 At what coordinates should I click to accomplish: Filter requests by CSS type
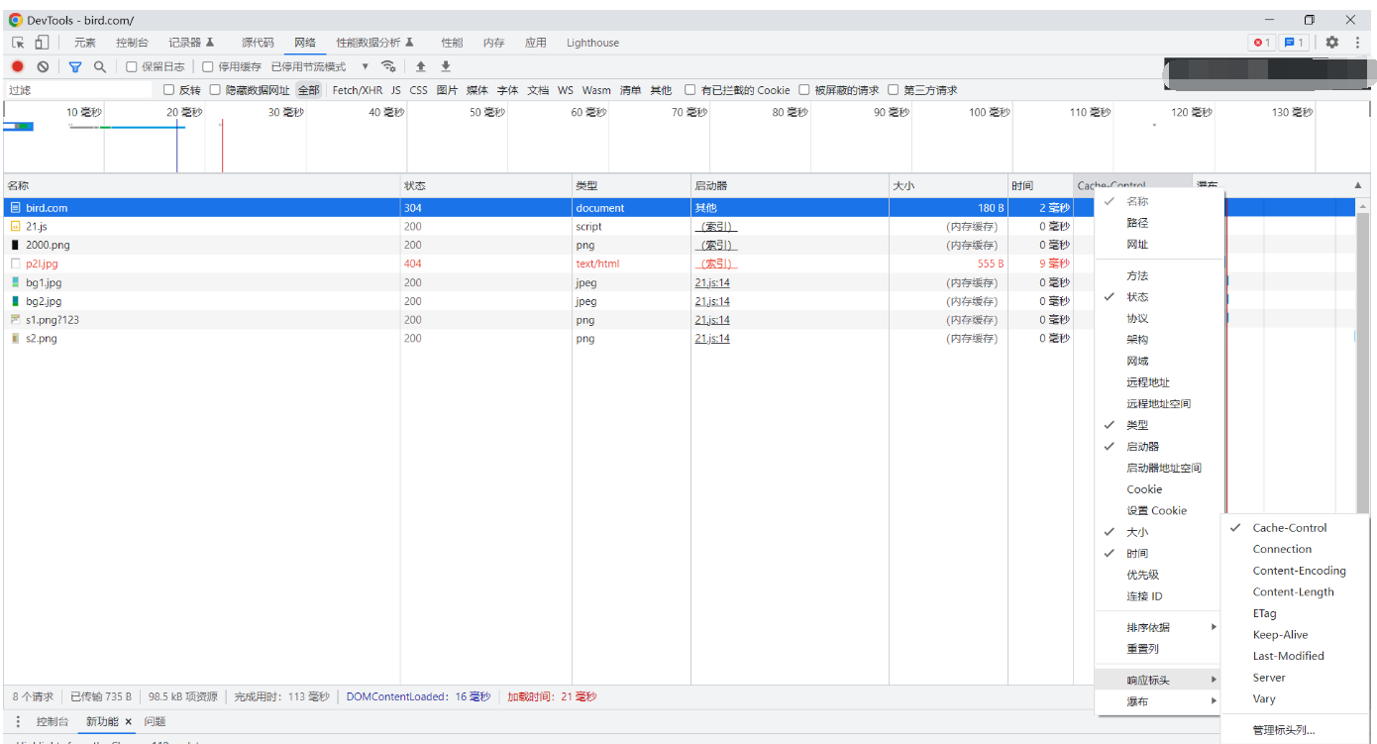click(x=419, y=90)
